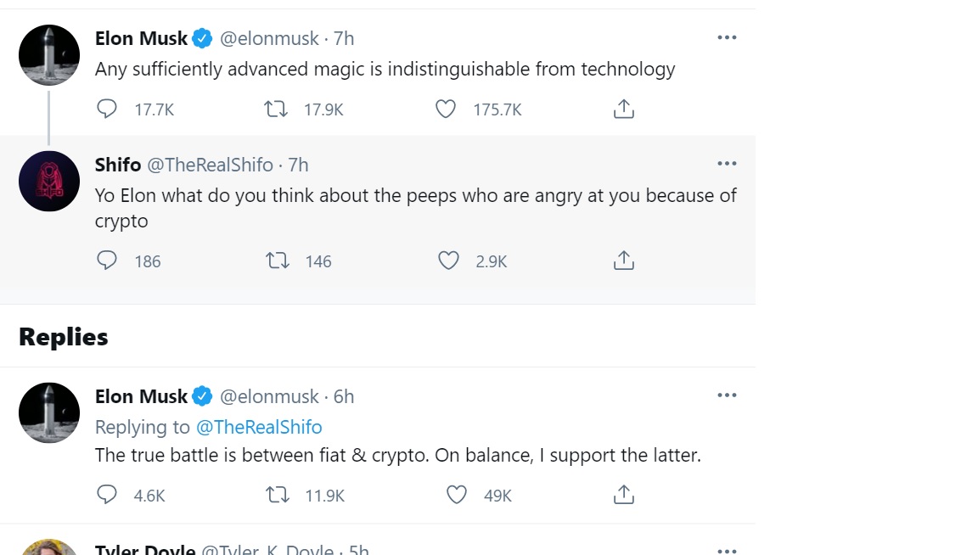Open the @elonmusk handle on top tweet
Screen dimensions: 978x555
click(269, 38)
